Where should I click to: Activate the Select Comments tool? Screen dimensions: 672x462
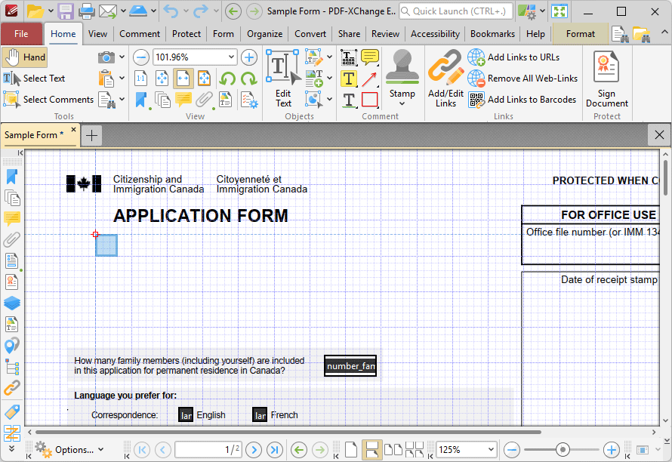tap(48, 100)
